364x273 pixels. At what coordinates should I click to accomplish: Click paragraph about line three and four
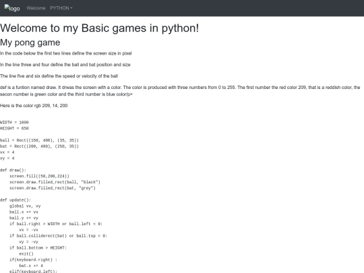[65, 65]
